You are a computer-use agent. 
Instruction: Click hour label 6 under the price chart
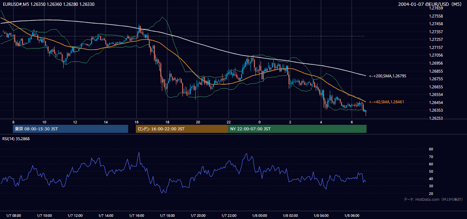pos(352,122)
